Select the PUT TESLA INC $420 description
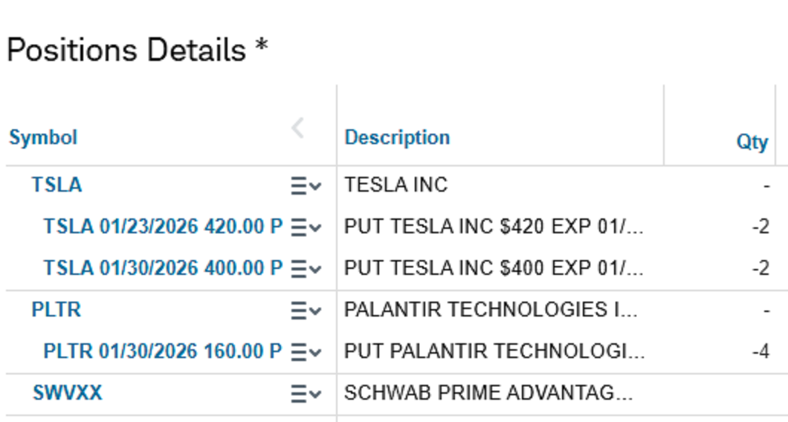Viewport: 788px width, 422px height. click(x=494, y=227)
